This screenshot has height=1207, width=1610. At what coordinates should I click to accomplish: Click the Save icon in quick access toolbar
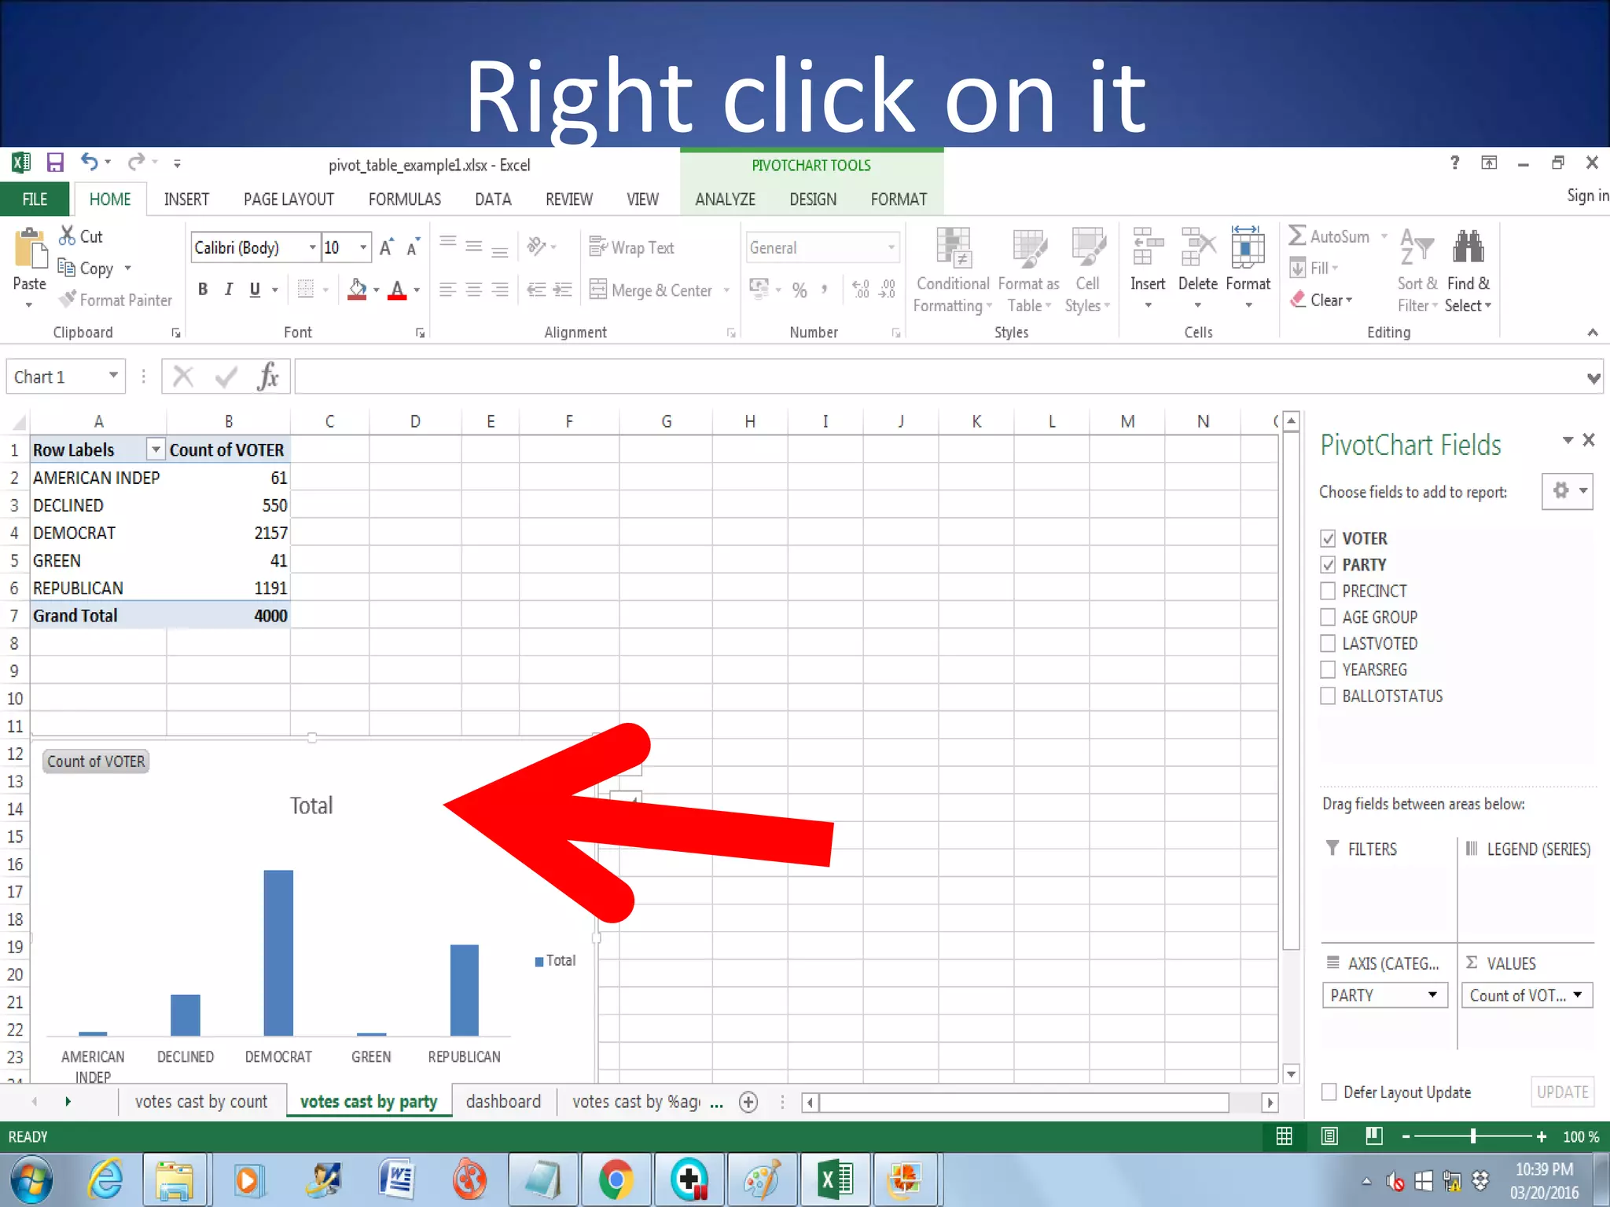pos(55,163)
